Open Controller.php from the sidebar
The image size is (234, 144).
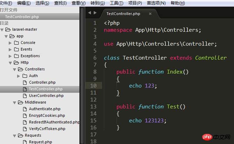tap(42, 82)
